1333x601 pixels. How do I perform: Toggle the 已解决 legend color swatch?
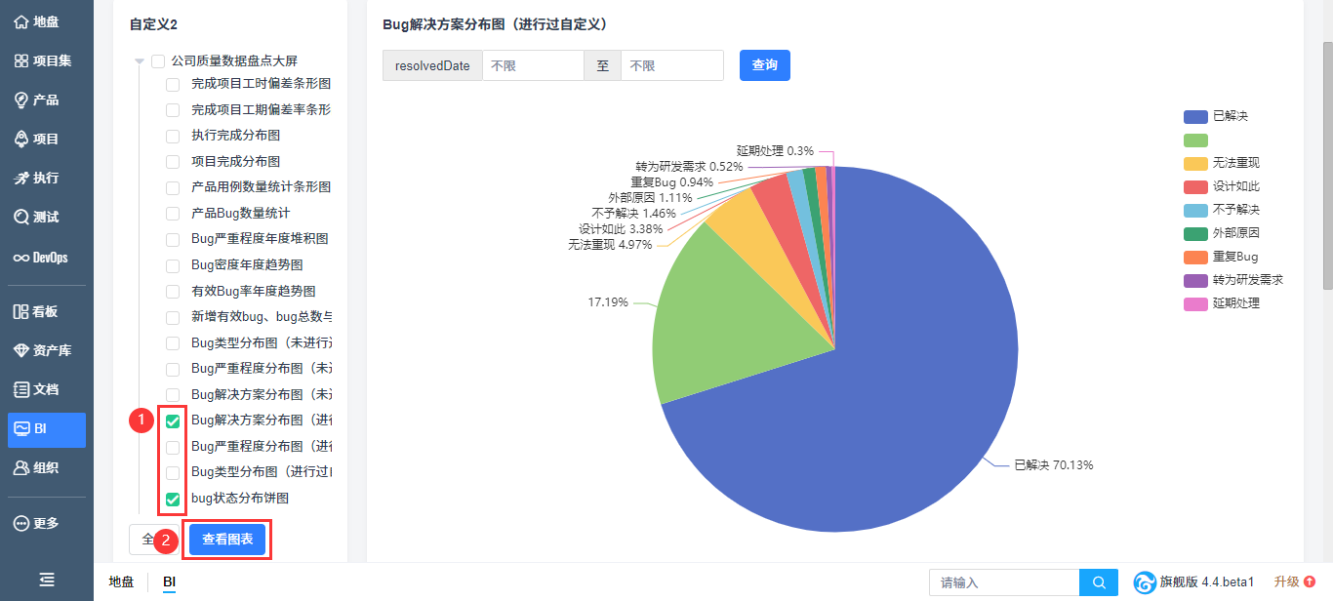[x=1195, y=116]
